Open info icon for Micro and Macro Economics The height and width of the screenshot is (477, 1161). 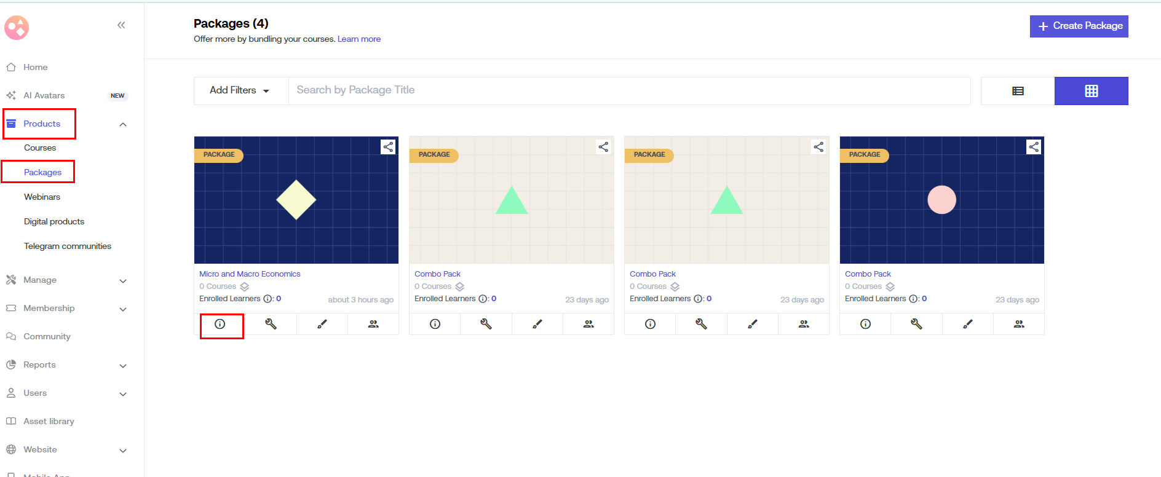click(220, 324)
